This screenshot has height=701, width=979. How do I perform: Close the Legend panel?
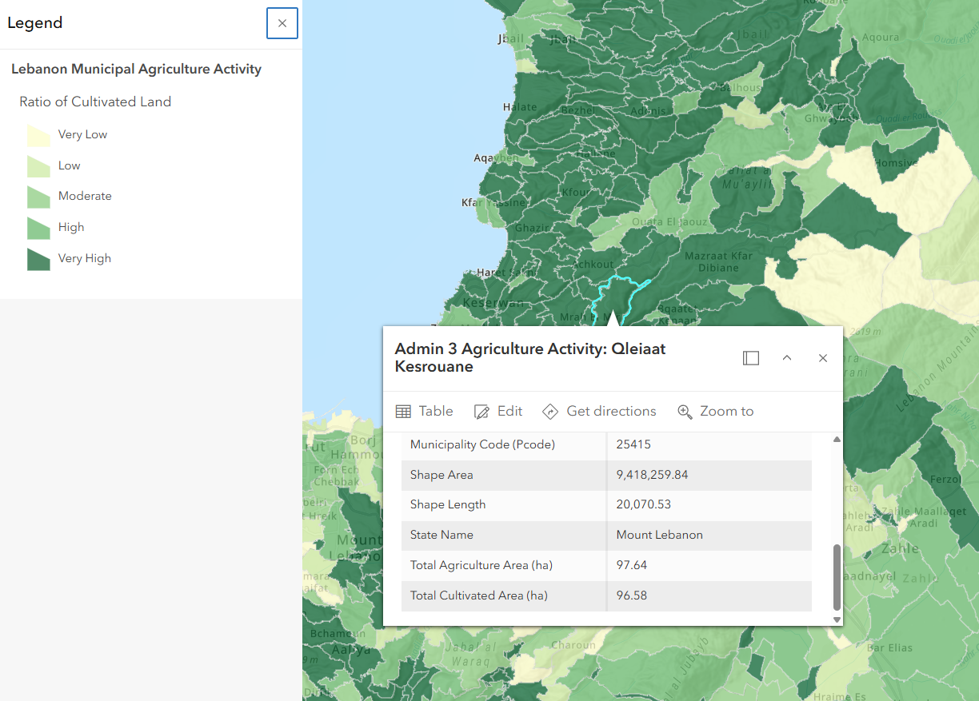[x=282, y=23]
